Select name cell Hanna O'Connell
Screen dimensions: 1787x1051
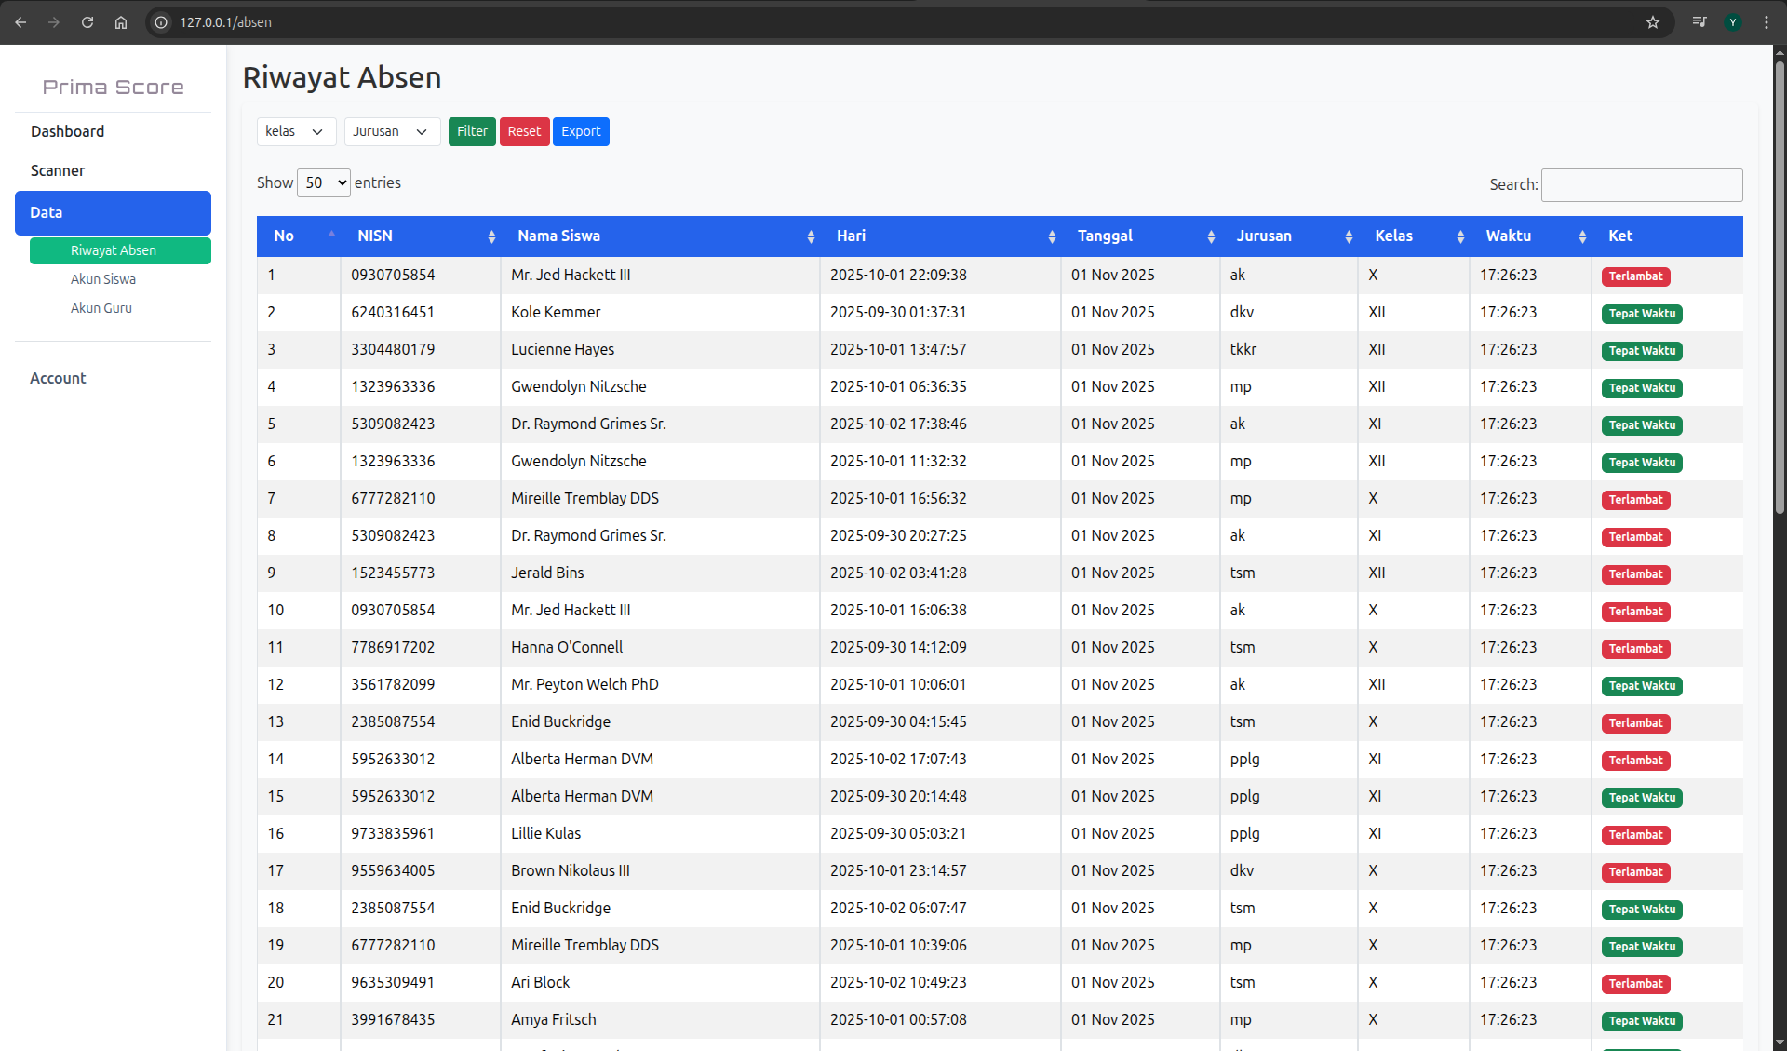point(567,648)
